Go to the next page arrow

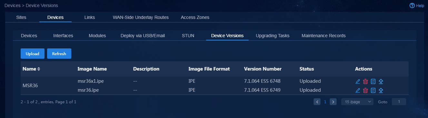point(333,102)
